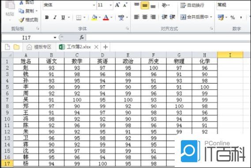Decrease font size with small A
The image size is (251, 168).
pyautogui.click(x=125, y=5)
